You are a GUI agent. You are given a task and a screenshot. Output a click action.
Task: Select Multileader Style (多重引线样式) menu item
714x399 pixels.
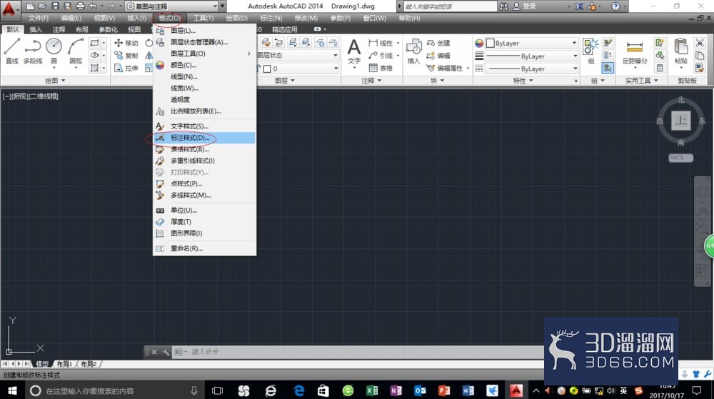[204, 161]
